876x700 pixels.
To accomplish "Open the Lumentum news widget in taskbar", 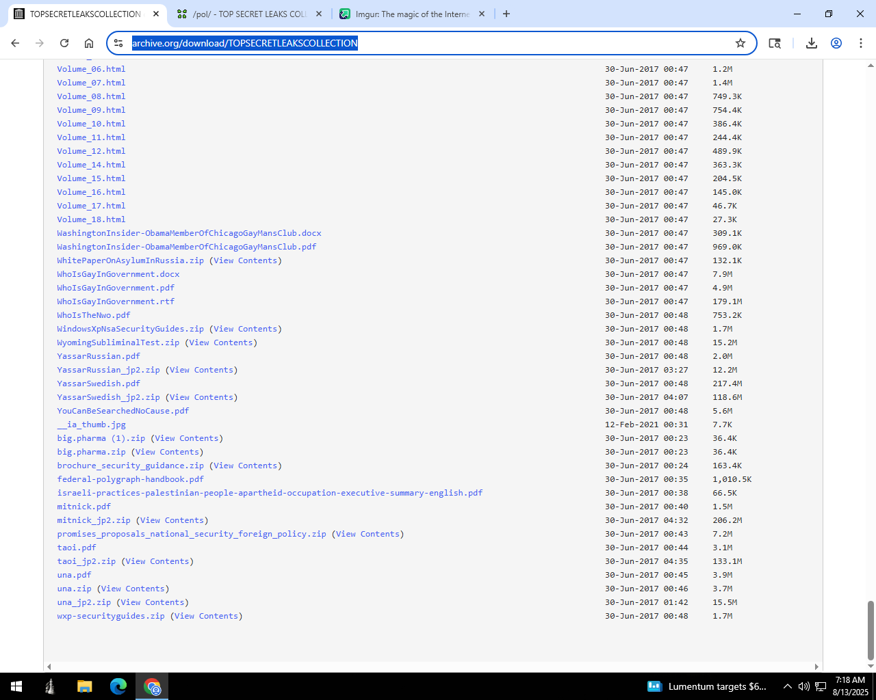I will coord(706,686).
